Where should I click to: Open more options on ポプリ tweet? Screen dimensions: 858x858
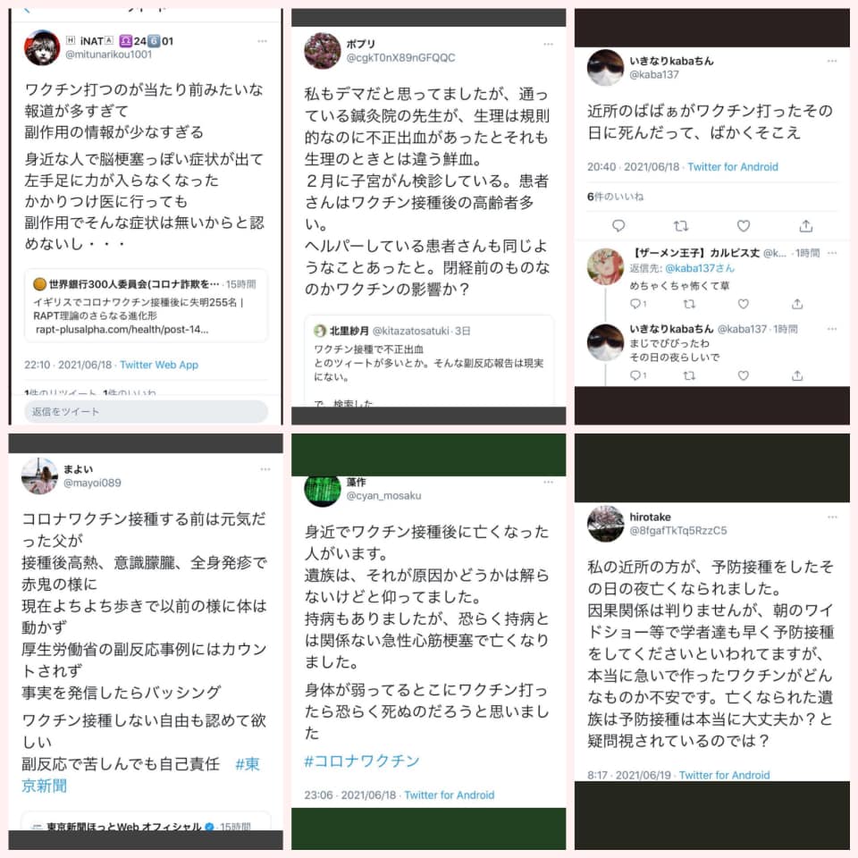548,44
